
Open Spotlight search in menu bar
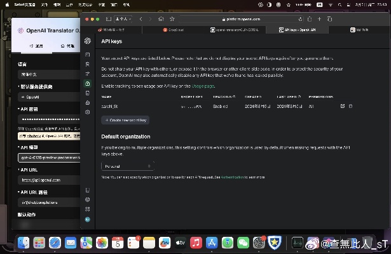(340, 4)
